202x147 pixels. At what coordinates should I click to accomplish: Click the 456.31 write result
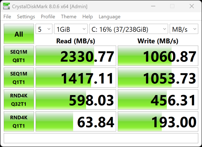click(158, 99)
